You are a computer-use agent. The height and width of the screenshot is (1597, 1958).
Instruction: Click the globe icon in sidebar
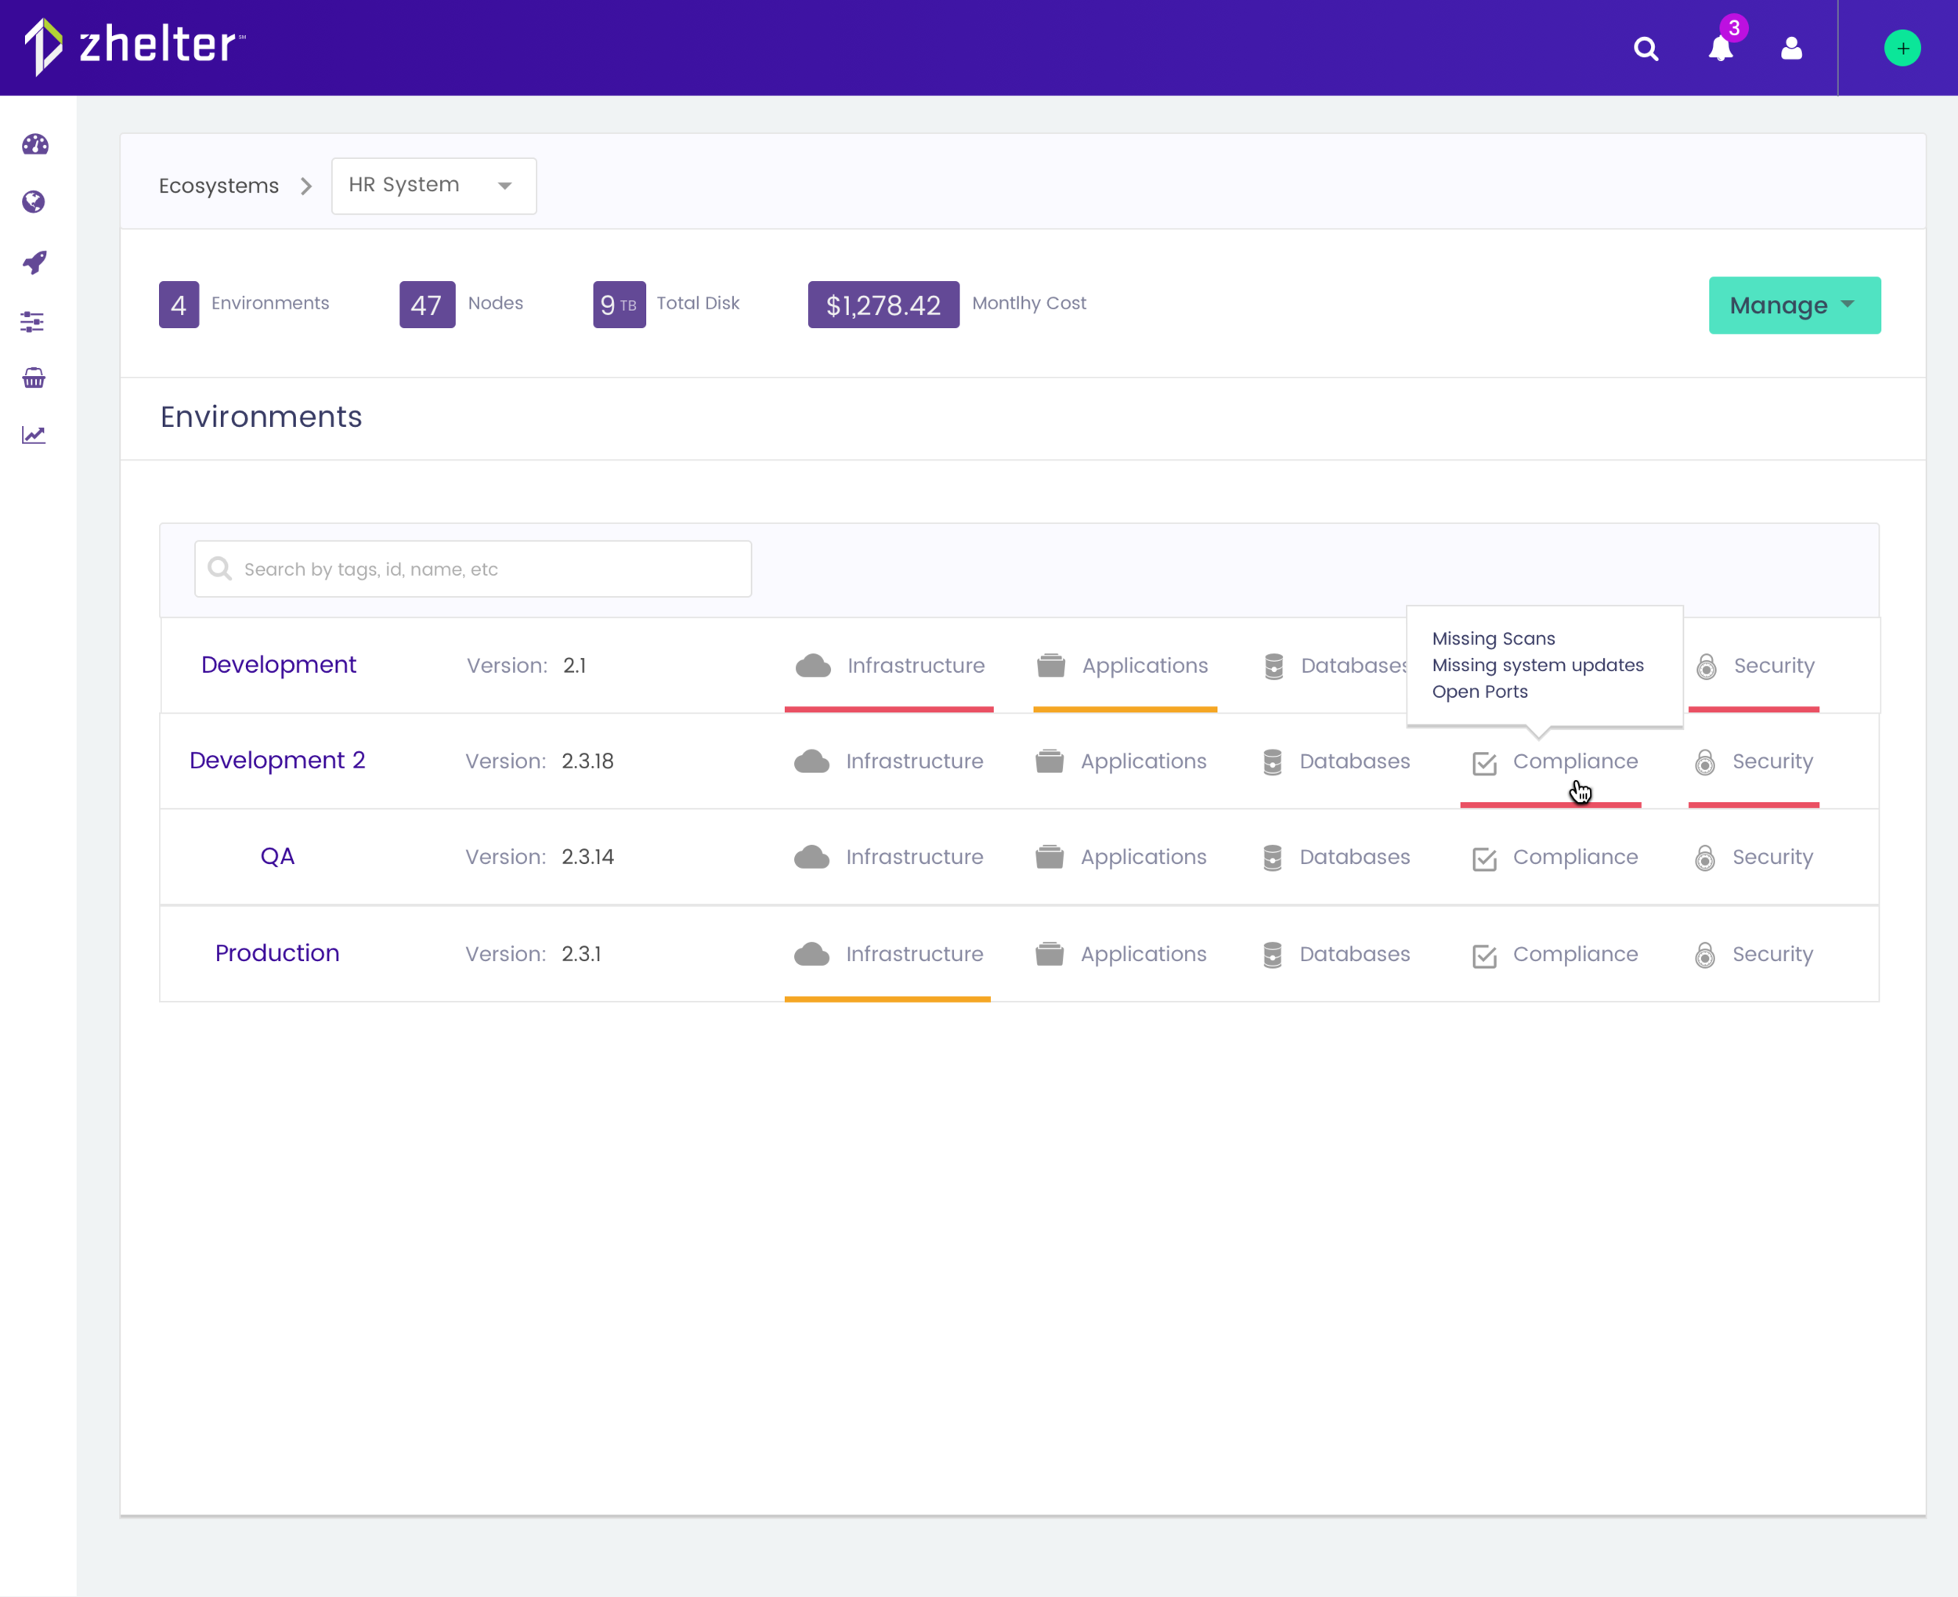34,202
